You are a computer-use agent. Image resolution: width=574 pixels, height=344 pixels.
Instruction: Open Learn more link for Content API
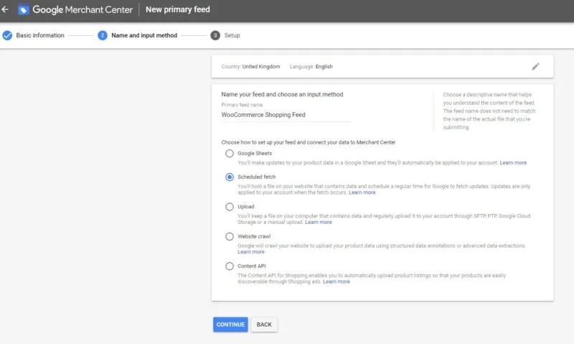(337, 282)
